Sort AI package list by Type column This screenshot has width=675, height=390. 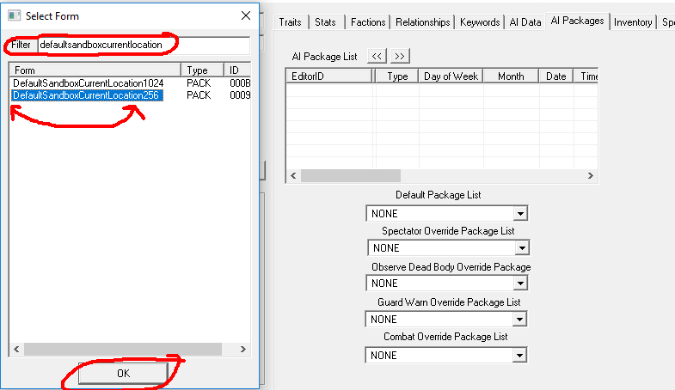[397, 76]
